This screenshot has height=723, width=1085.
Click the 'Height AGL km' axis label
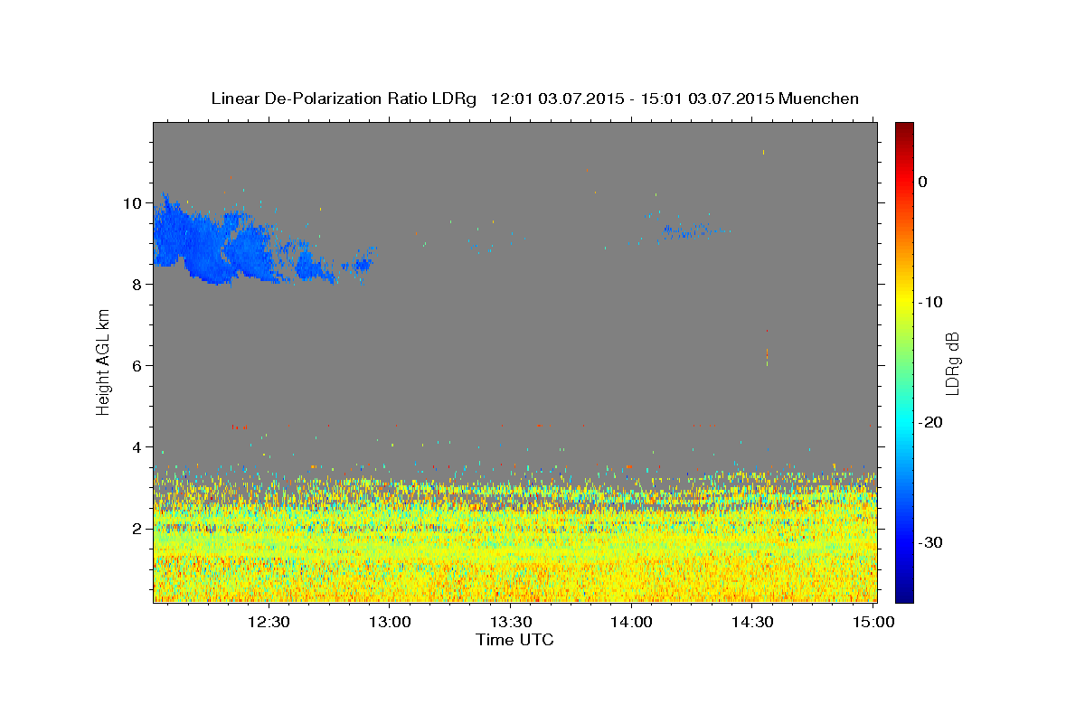pos(103,361)
